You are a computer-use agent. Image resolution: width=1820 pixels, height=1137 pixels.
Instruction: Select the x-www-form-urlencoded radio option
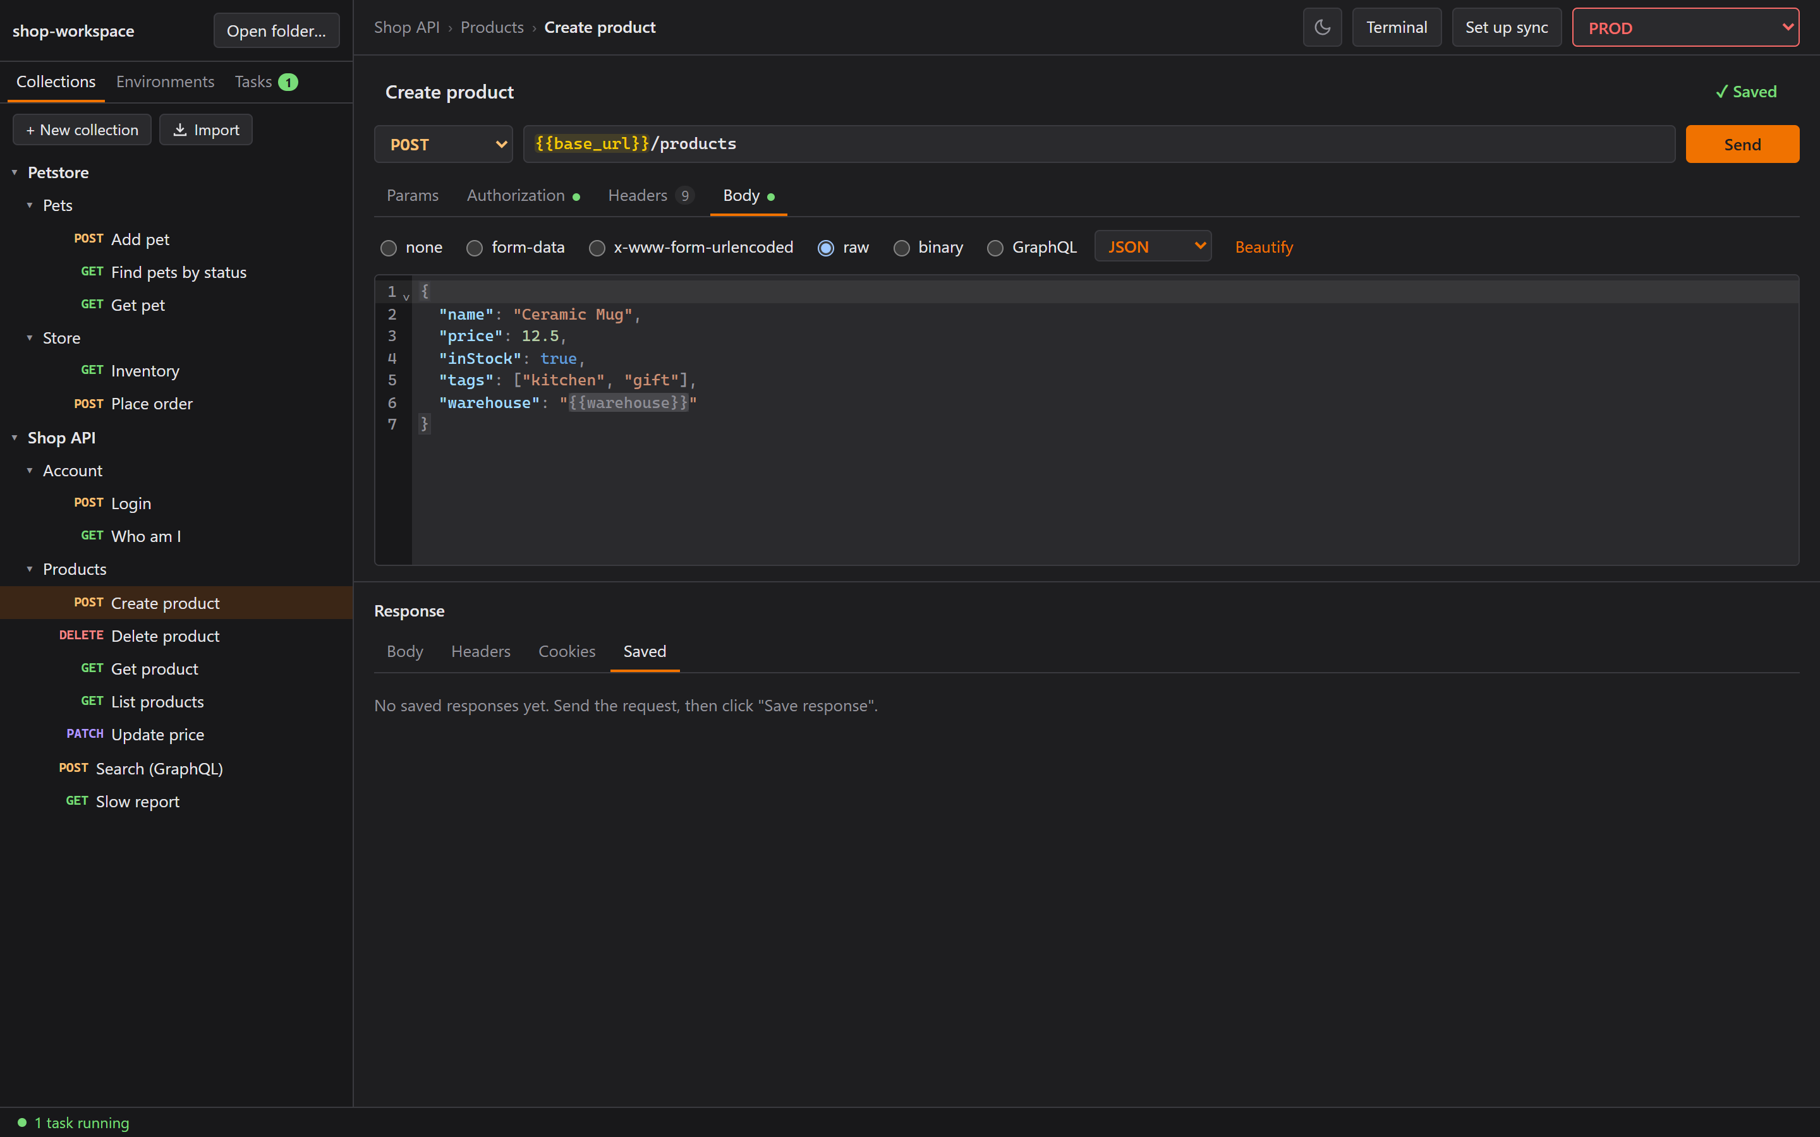pos(597,248)
